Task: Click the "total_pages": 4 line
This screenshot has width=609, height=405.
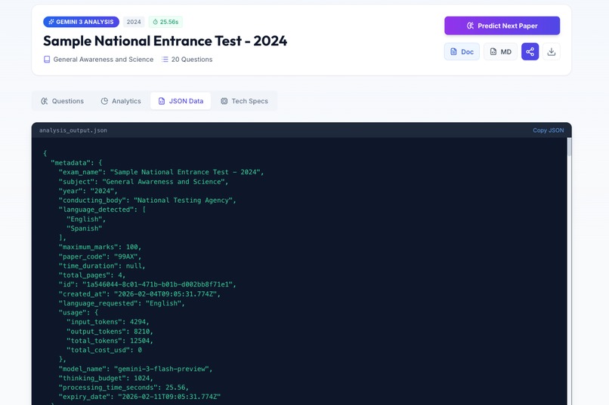Action: click(92, 275)
